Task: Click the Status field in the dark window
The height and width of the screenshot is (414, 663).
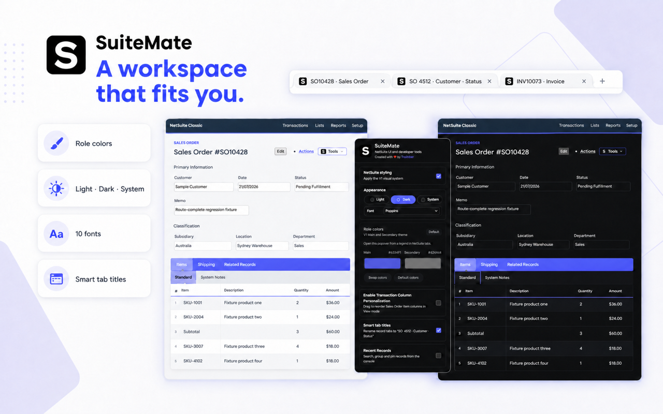Action: [x=603, y=186]
